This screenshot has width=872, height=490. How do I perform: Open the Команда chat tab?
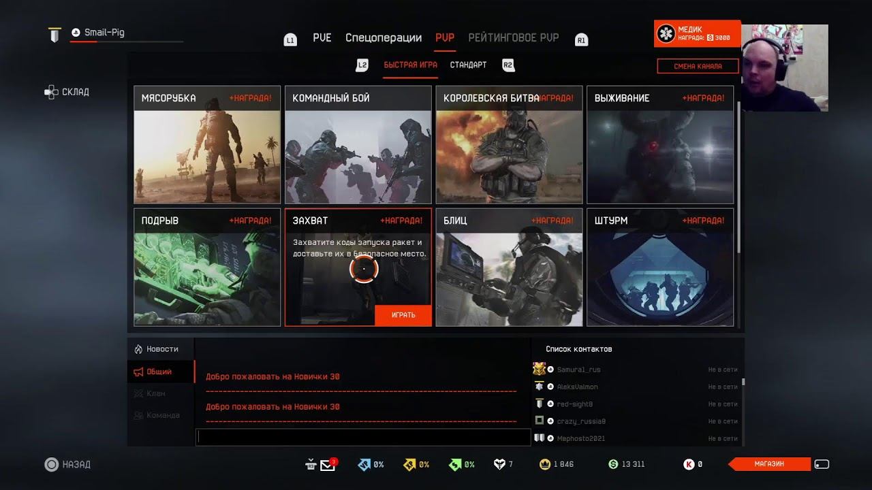click(161, 415)
